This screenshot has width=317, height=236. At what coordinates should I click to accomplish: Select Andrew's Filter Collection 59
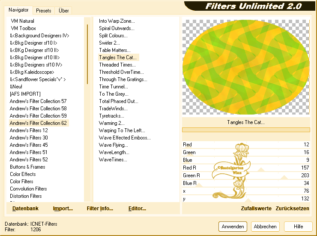pos(38,116)
